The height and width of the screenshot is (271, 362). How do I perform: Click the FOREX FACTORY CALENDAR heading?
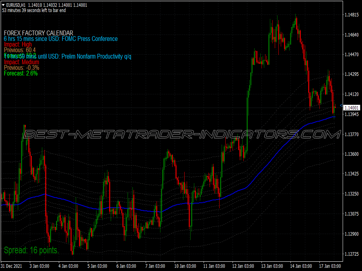(39, 33)
